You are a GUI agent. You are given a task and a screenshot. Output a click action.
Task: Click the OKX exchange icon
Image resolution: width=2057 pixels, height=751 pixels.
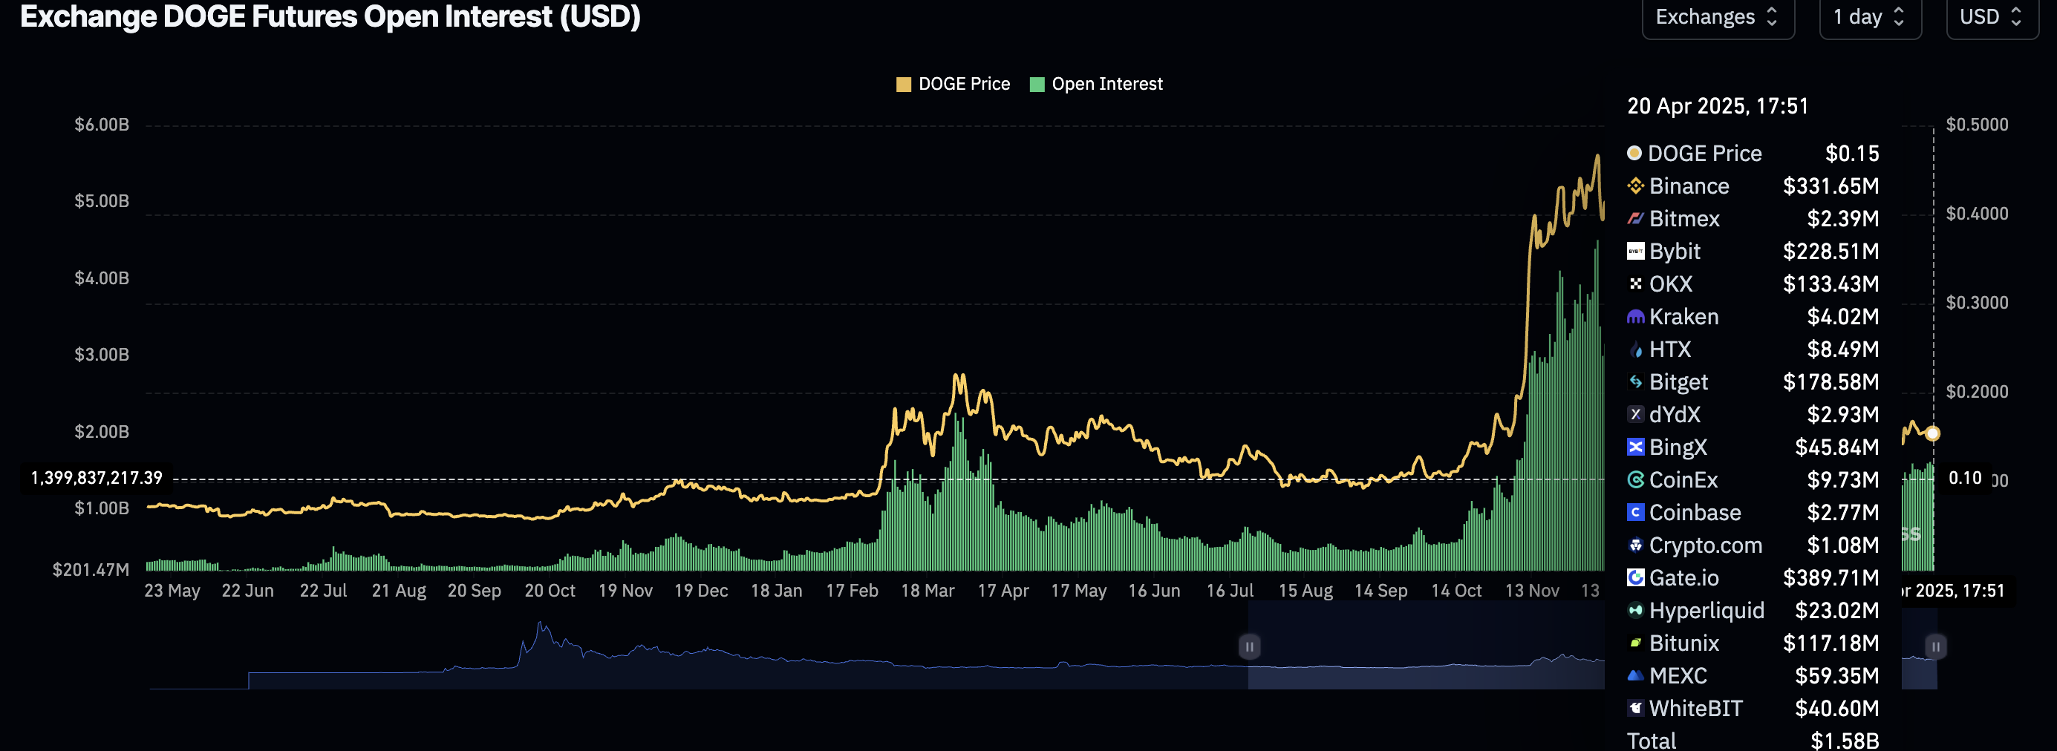tap(1635, 284)
